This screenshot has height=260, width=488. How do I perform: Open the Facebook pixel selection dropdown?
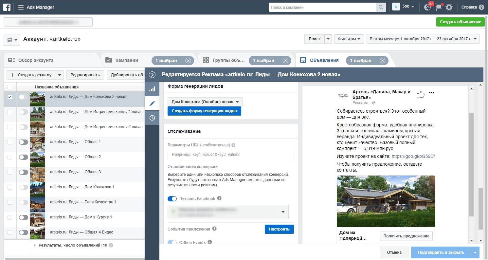228,212
